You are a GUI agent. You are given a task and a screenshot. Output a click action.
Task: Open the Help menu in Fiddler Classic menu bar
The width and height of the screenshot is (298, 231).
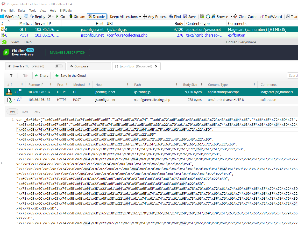pyautogui.click(x=53, y=10)
